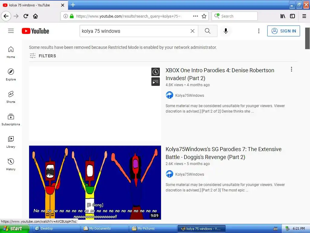The height and width of the screenshot is (233, 310).
Task: Click the browser URL address field
Action: [128, 16]
